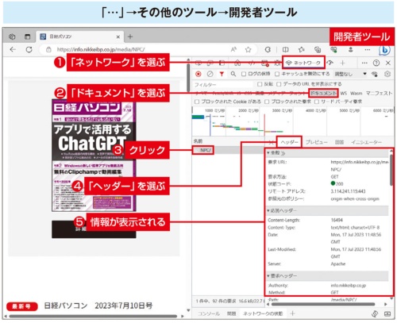Screen dimensions: 397x323
Task: Check ブロックされた Cookie がある
Action: point(197,102)
